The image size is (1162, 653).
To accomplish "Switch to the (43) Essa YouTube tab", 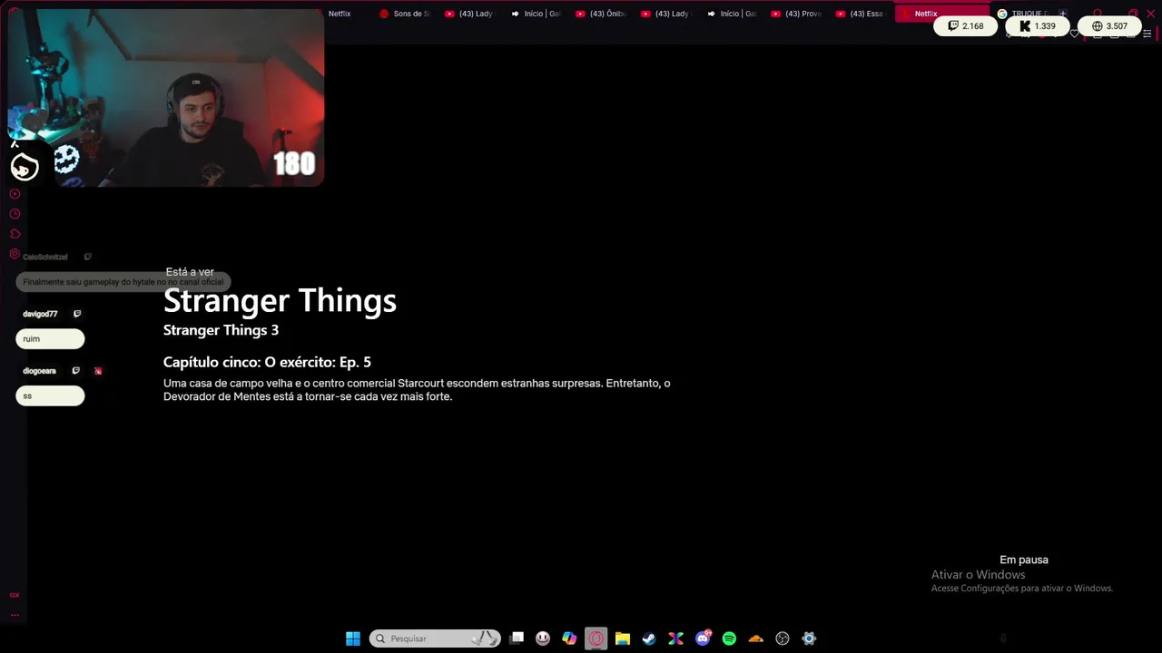I will [x=862, y=14].
